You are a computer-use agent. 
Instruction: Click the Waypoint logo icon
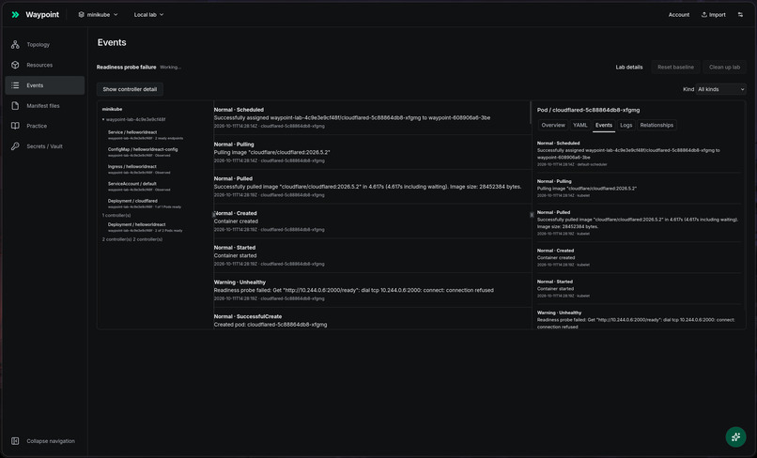pos(15,14)
